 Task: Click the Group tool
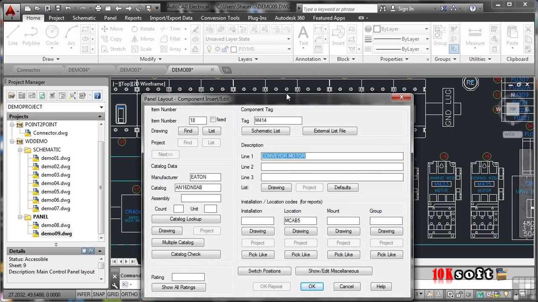pyautogui.click(x=440, y=36)
